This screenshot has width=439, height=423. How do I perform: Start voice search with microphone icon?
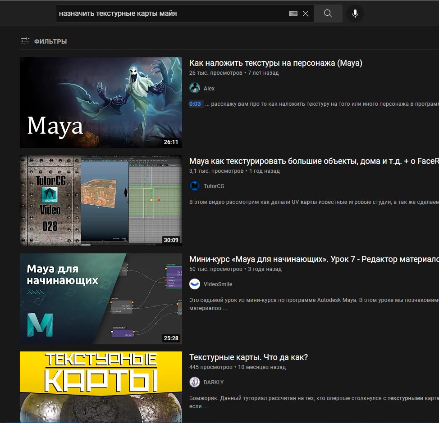tap(355, 13)
